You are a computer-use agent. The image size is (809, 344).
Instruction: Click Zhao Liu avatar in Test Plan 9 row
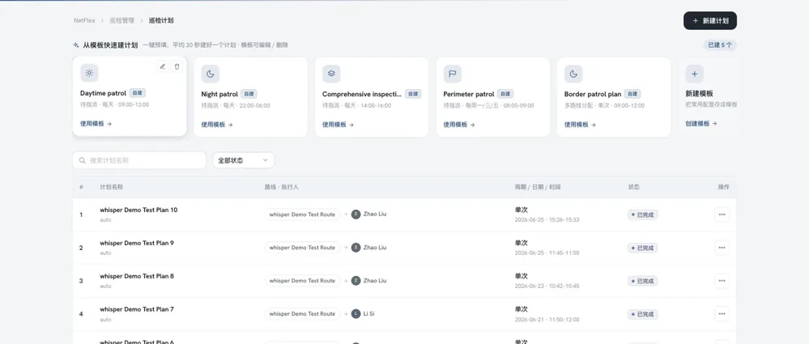tap(356, 248)
